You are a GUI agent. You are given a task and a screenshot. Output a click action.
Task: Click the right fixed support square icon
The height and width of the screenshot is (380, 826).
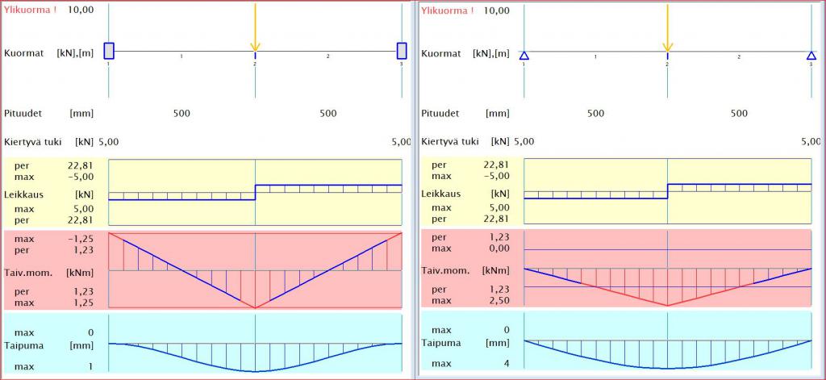[401, 51]
